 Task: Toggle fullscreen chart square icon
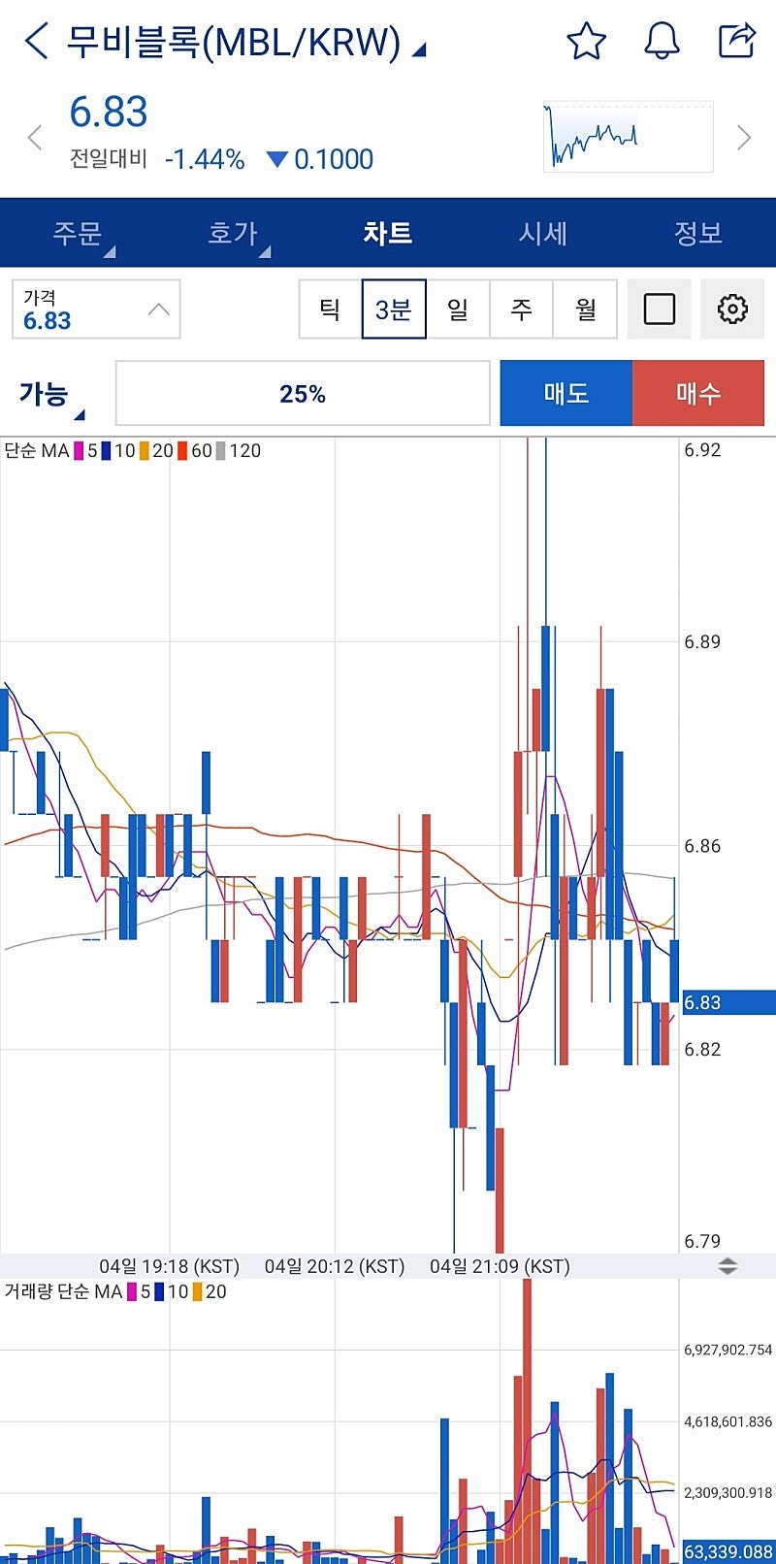pyautogui.click(x=660, y=310)
